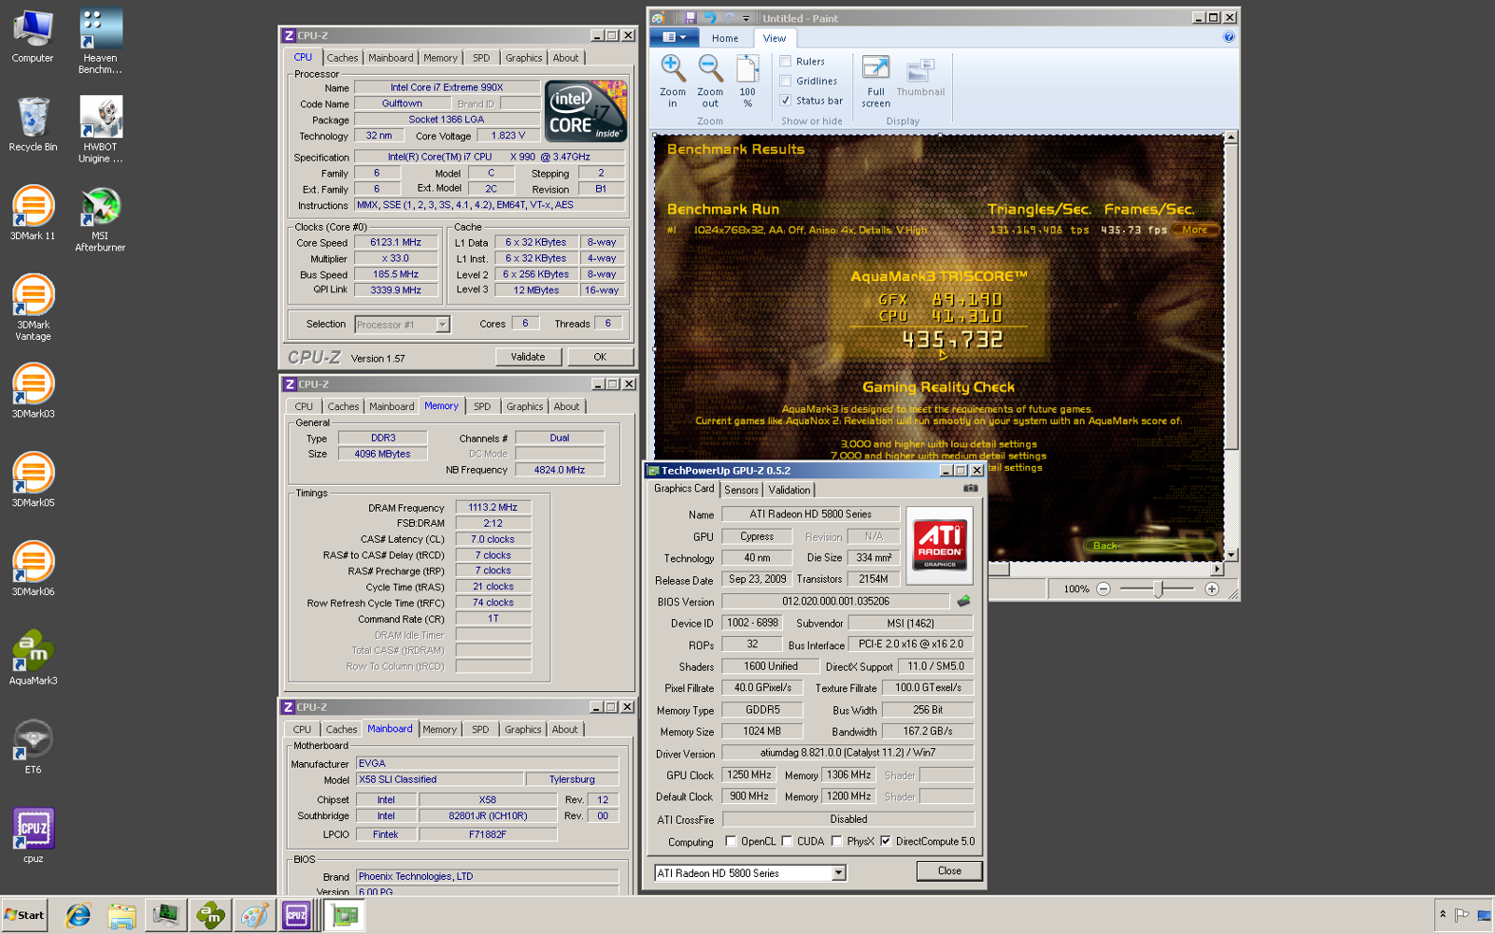This screenshot has width=1495, height=934.
Task: Toggle the CUDA checkbox in GPU-Z
Action: [787, 842]
